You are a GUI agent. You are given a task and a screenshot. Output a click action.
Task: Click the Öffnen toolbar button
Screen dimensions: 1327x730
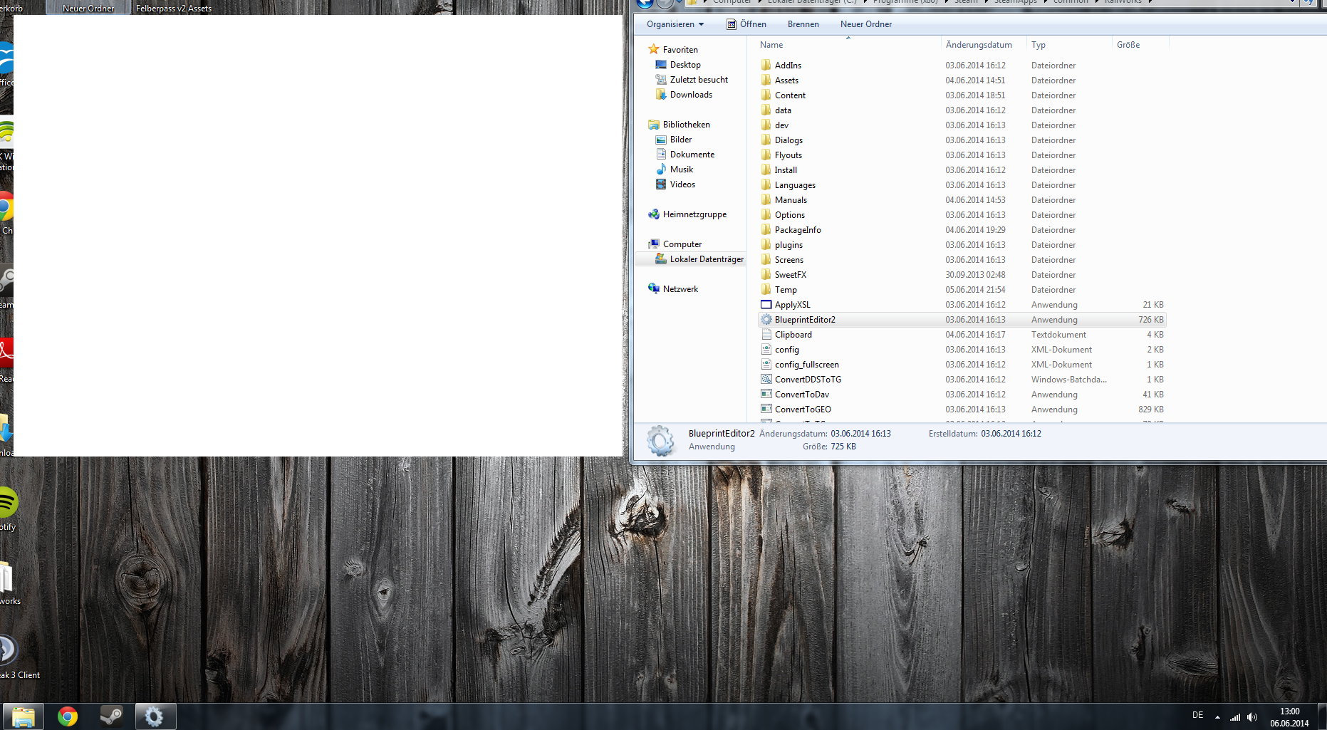tap(746, 24)
